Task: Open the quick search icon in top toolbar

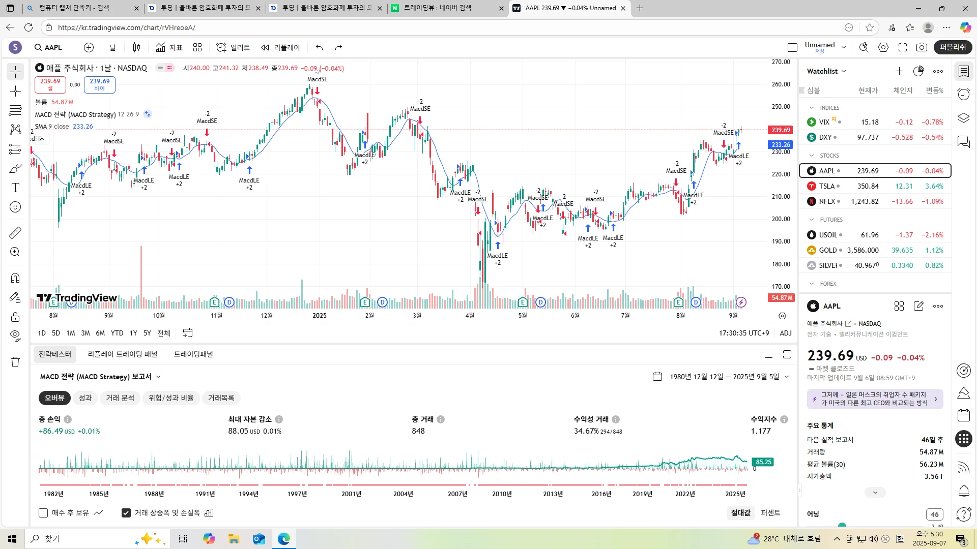Action: point(864,47)
